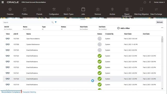
Task: Go to the Home icon
Action: click(x=145, y=2)
